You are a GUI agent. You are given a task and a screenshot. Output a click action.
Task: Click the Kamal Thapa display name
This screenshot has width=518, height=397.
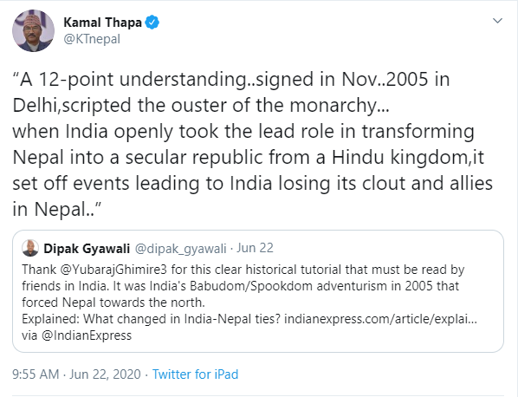coord(102,23)
